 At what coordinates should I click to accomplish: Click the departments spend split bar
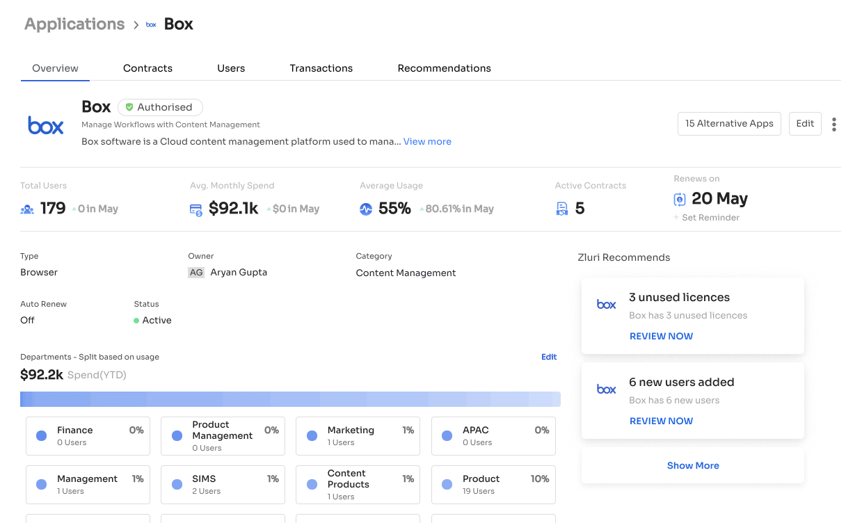[290, 399]
